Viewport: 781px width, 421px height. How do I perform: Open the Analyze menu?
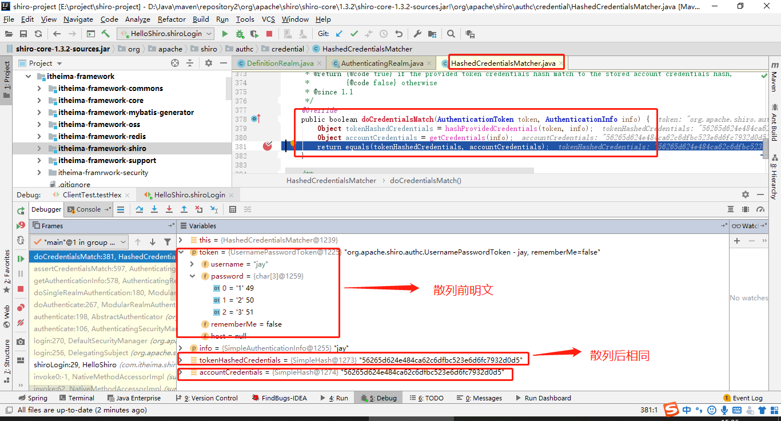point(137,19)
